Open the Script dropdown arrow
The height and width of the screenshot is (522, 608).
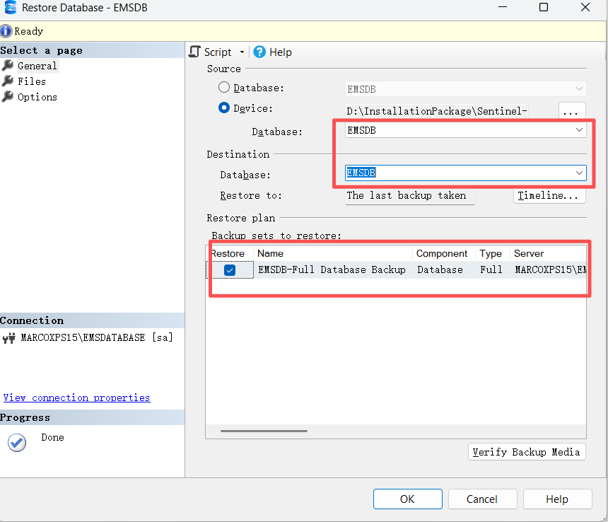[x=242, y=52]
